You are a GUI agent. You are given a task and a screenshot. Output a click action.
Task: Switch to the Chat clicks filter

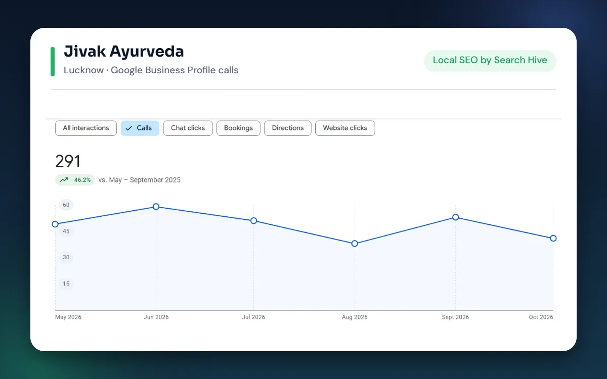[x=188, y=128]
